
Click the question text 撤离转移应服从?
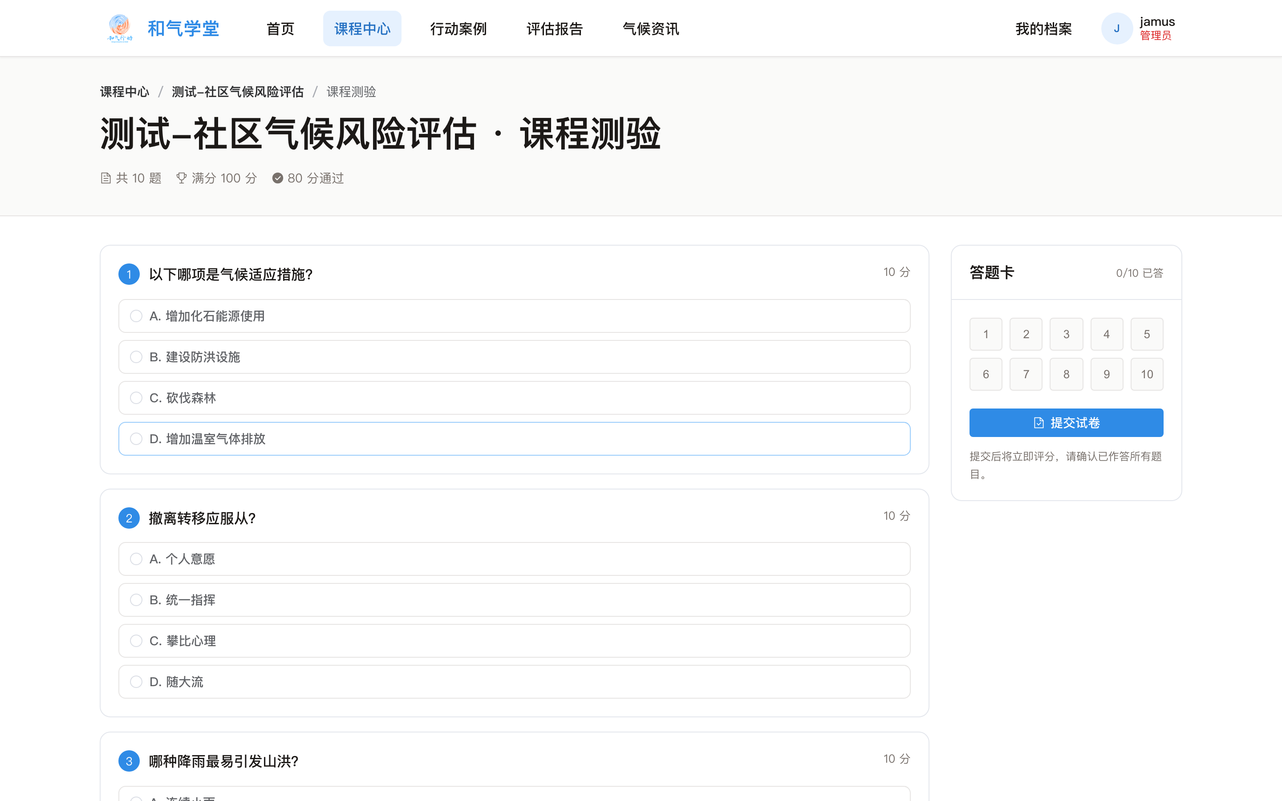click(202, 518)
